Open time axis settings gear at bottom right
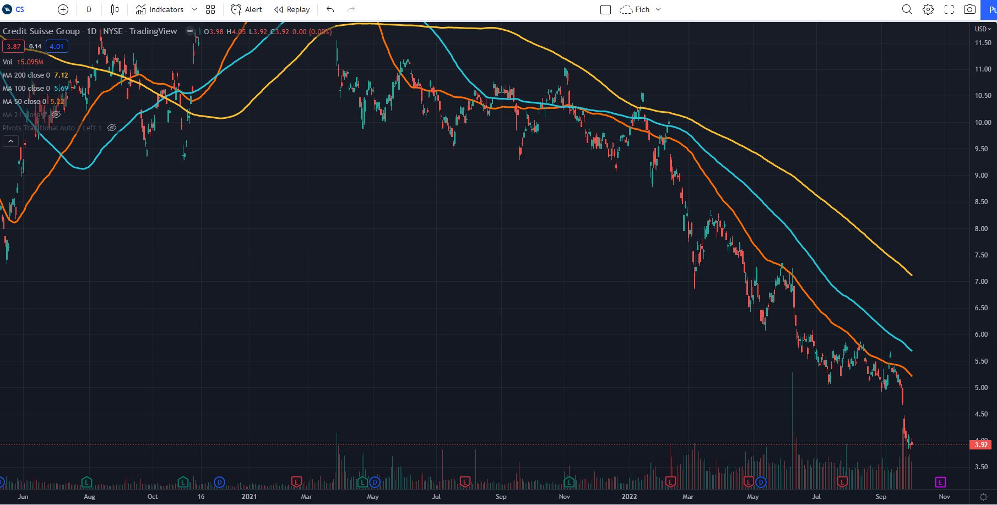 983,497
